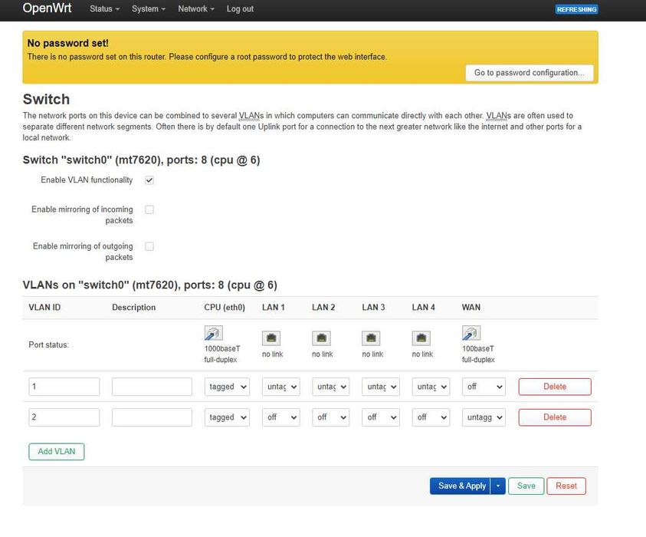Click the WAN port status icon

click(x=471, y=333)
